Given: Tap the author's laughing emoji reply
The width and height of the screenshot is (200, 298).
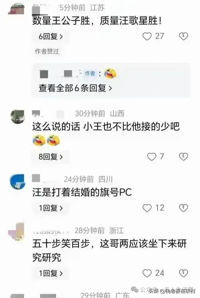Looking at the screenshot, I should [110, 73].
